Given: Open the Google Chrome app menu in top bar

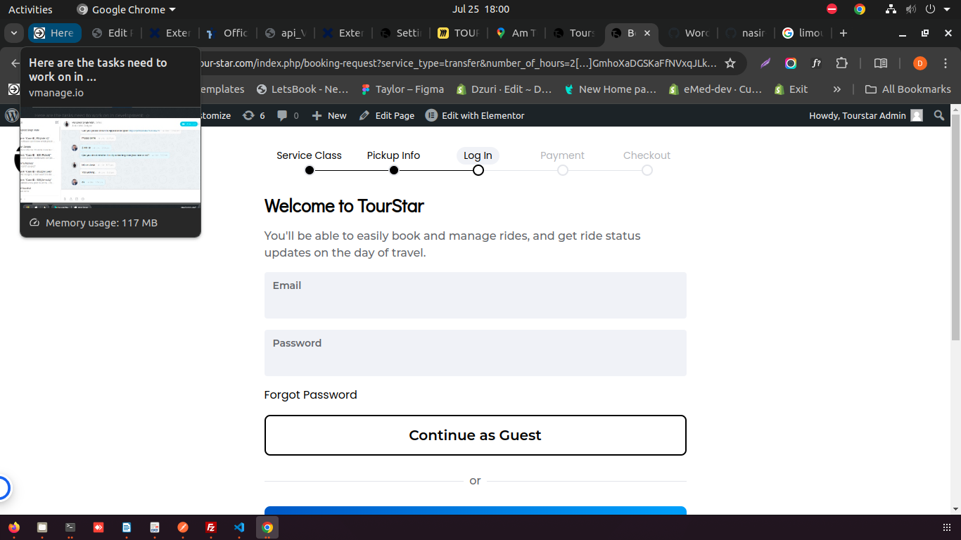Looking at the screenshot, I should 127,10.
